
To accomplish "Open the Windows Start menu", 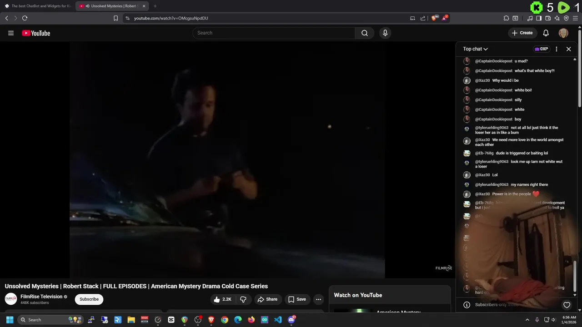I will (10, 320).
